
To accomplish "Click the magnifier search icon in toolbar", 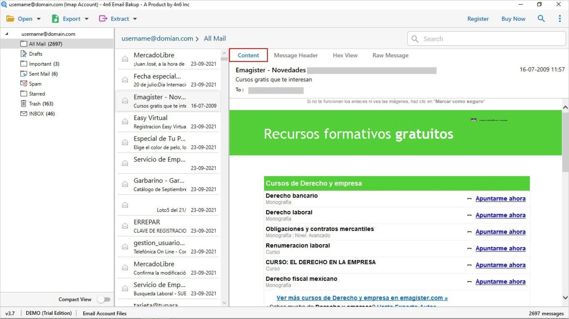I will pos(541,19).
